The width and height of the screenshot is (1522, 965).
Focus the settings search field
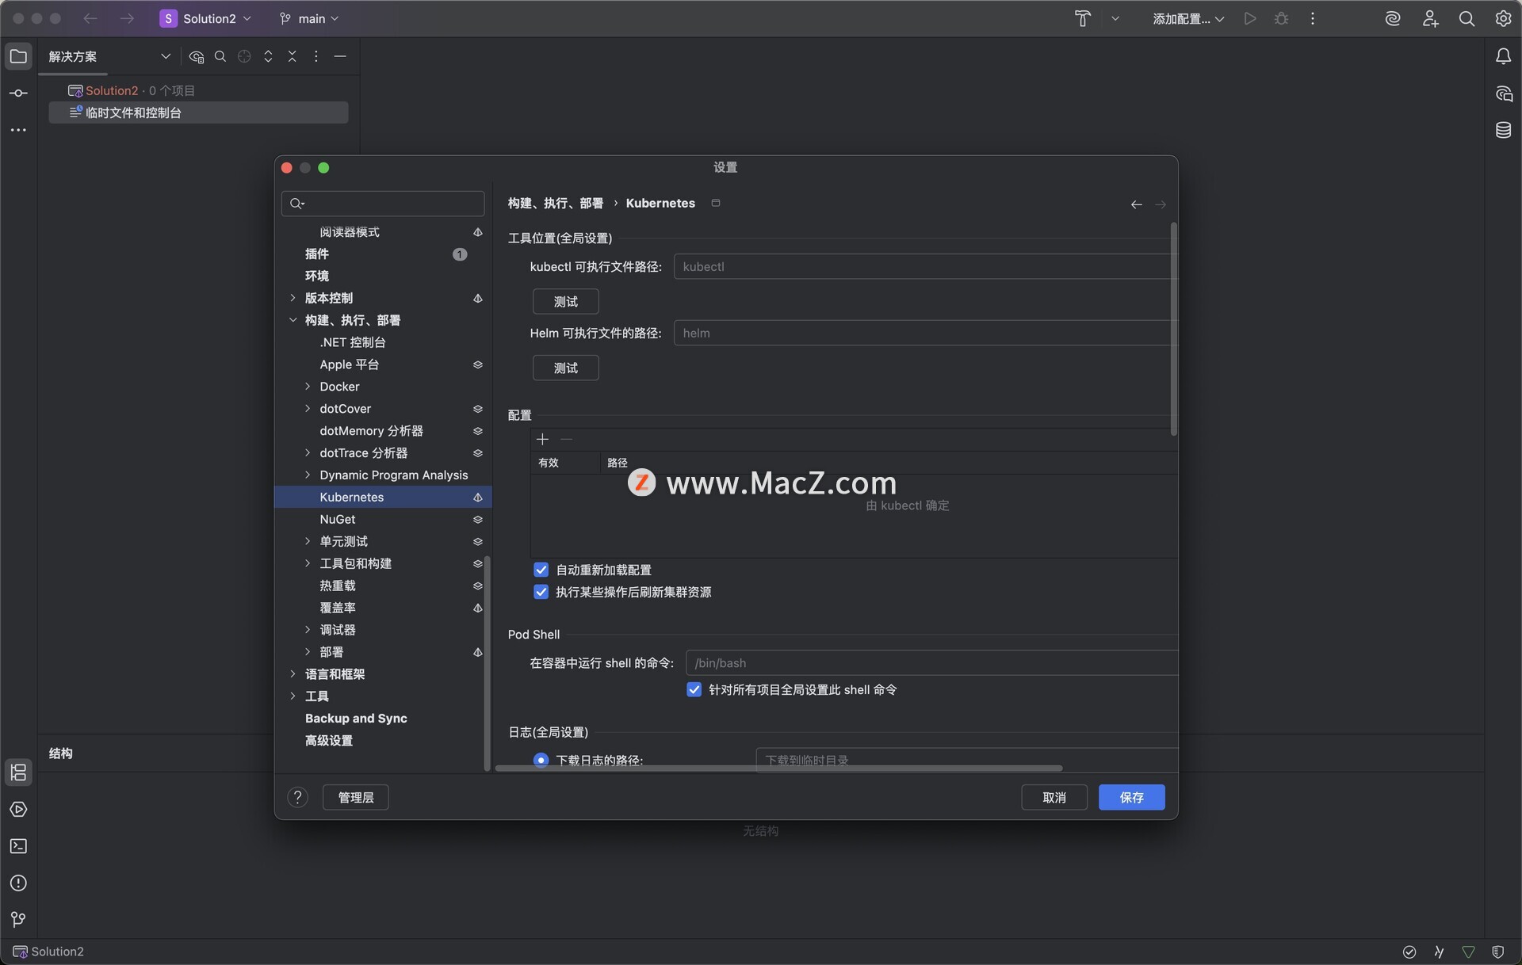(x=383, y=204)
